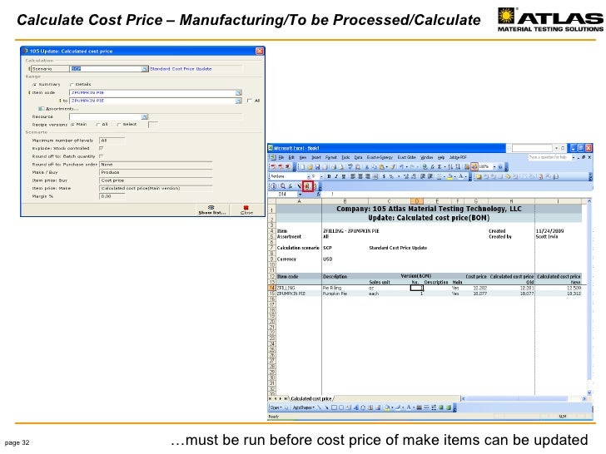606x454 pixels.
Task: Open the zoom 100% dropdown
Action: 494,167
